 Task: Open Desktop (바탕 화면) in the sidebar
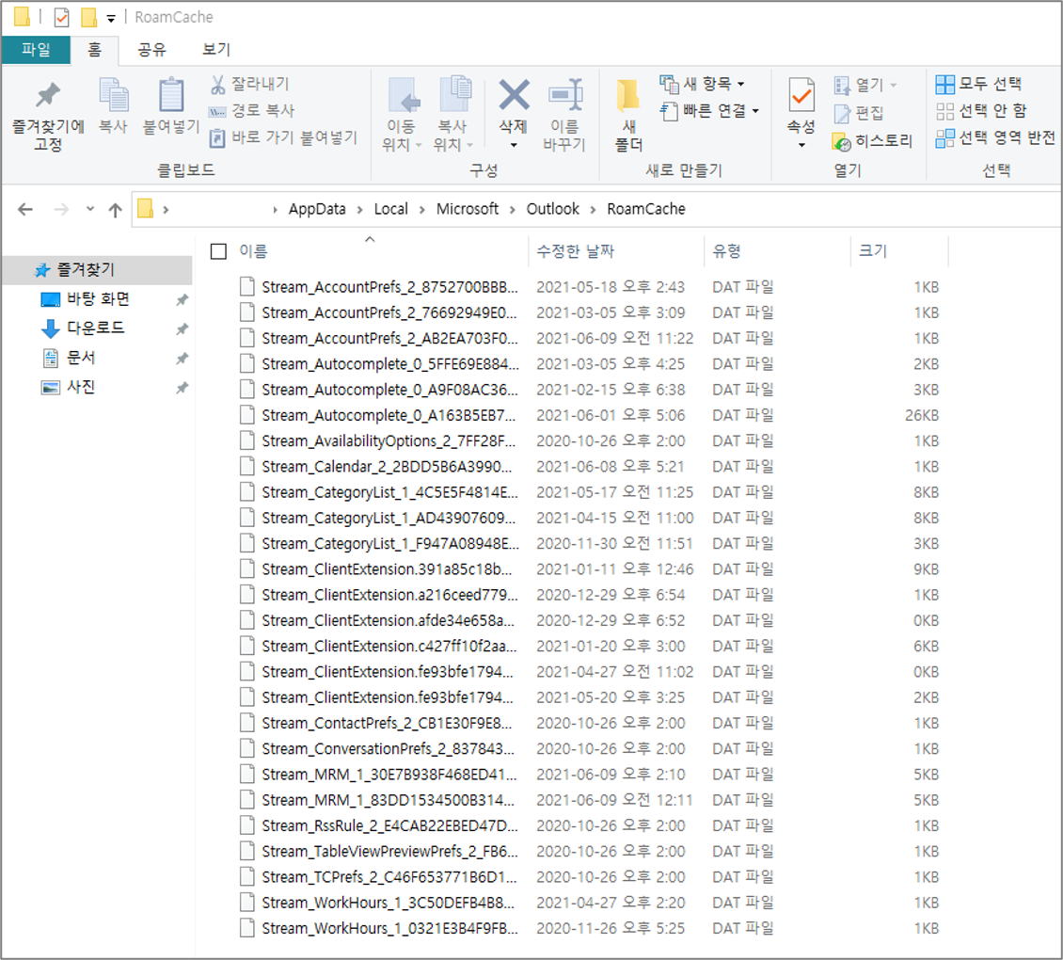pos(98,299)
